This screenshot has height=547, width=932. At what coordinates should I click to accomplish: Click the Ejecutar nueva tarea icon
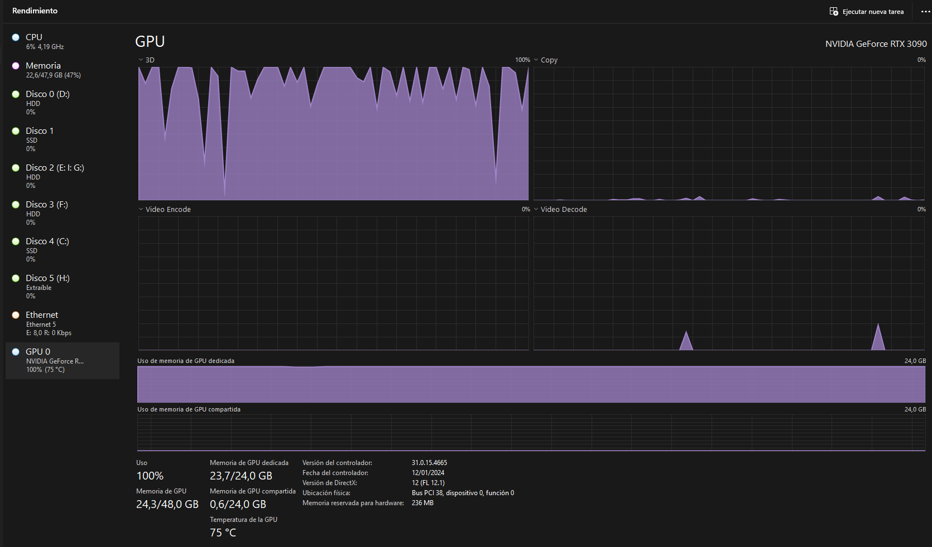click(x=834, y=12)
